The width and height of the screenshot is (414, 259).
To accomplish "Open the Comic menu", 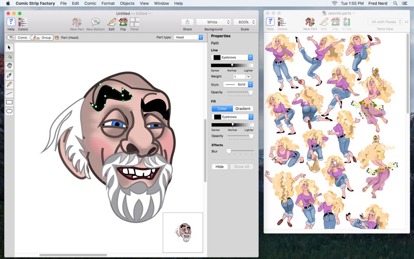I will 90,4.
